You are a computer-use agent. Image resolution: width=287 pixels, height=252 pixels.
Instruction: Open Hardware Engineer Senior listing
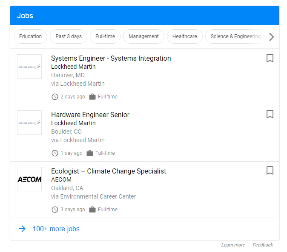[x=90, y=115]
